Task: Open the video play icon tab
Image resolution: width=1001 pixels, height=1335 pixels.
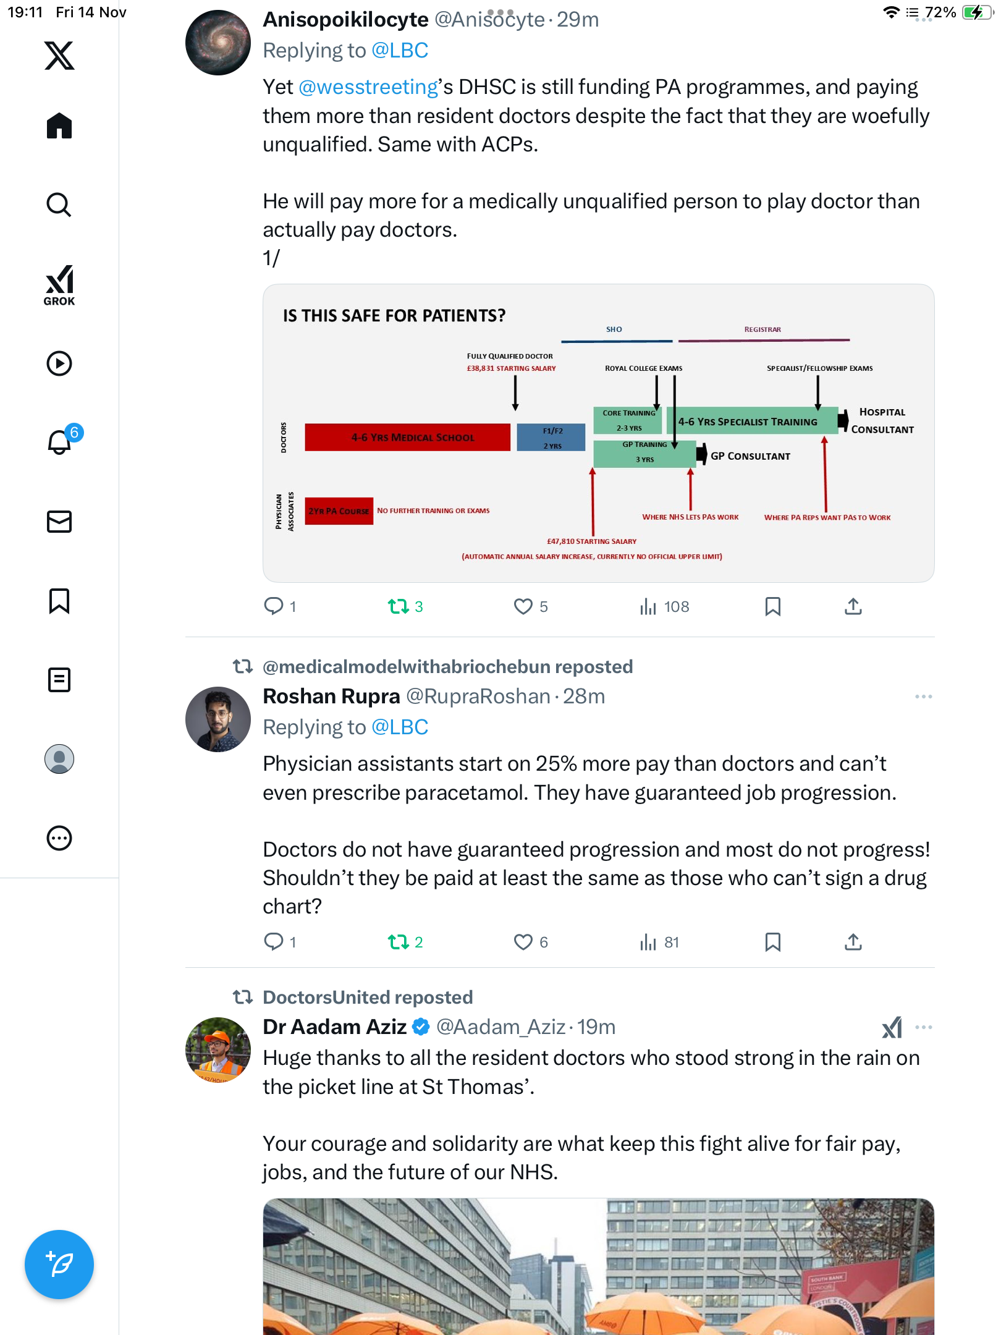Action: pyautogui.click(x=59, y=363)
